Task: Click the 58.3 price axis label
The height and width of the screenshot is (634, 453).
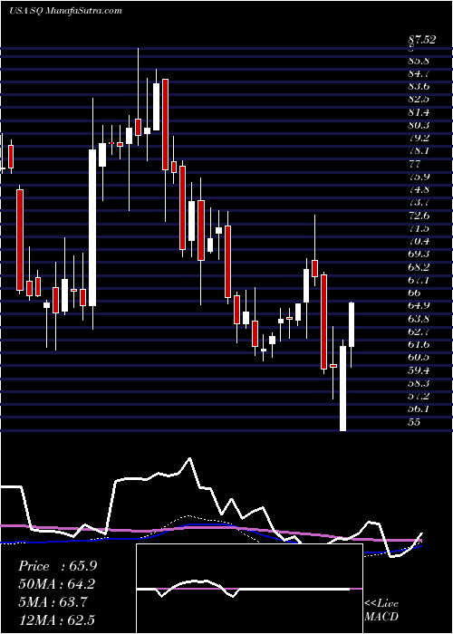Action: (419, 383)
